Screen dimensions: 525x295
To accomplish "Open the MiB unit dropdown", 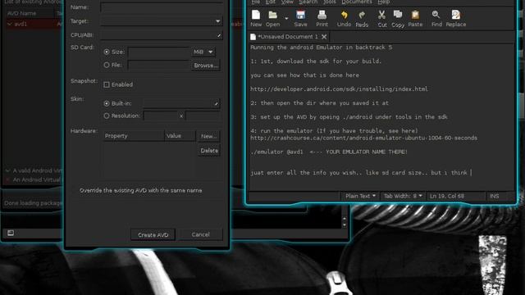I will click(x=203, y=52).
